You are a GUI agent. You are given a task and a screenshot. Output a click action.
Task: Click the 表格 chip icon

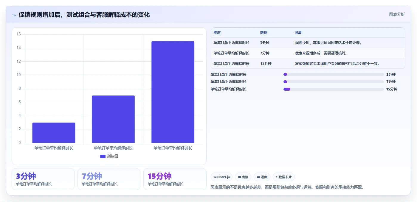tap(239, 177)
